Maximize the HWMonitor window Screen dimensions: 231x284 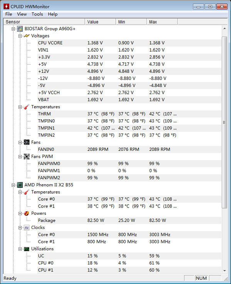210,7
